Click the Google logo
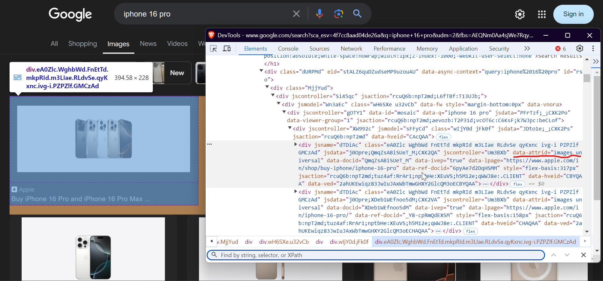603x281 pixels. pyautogui.click(x=70, y=14)
